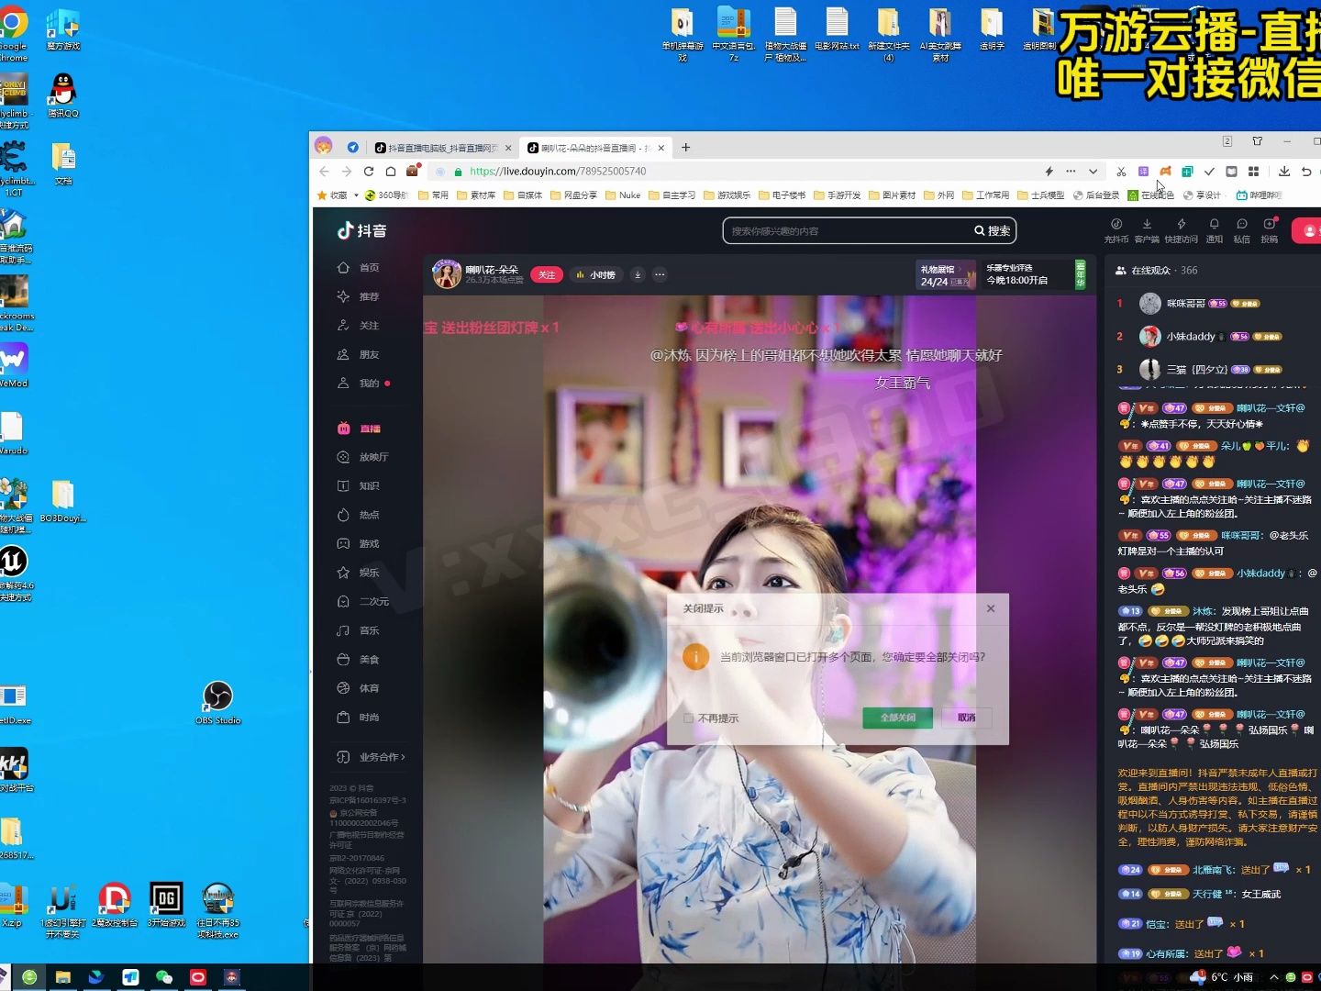Open the 小时榜 ranking badge

click(596, 274)
